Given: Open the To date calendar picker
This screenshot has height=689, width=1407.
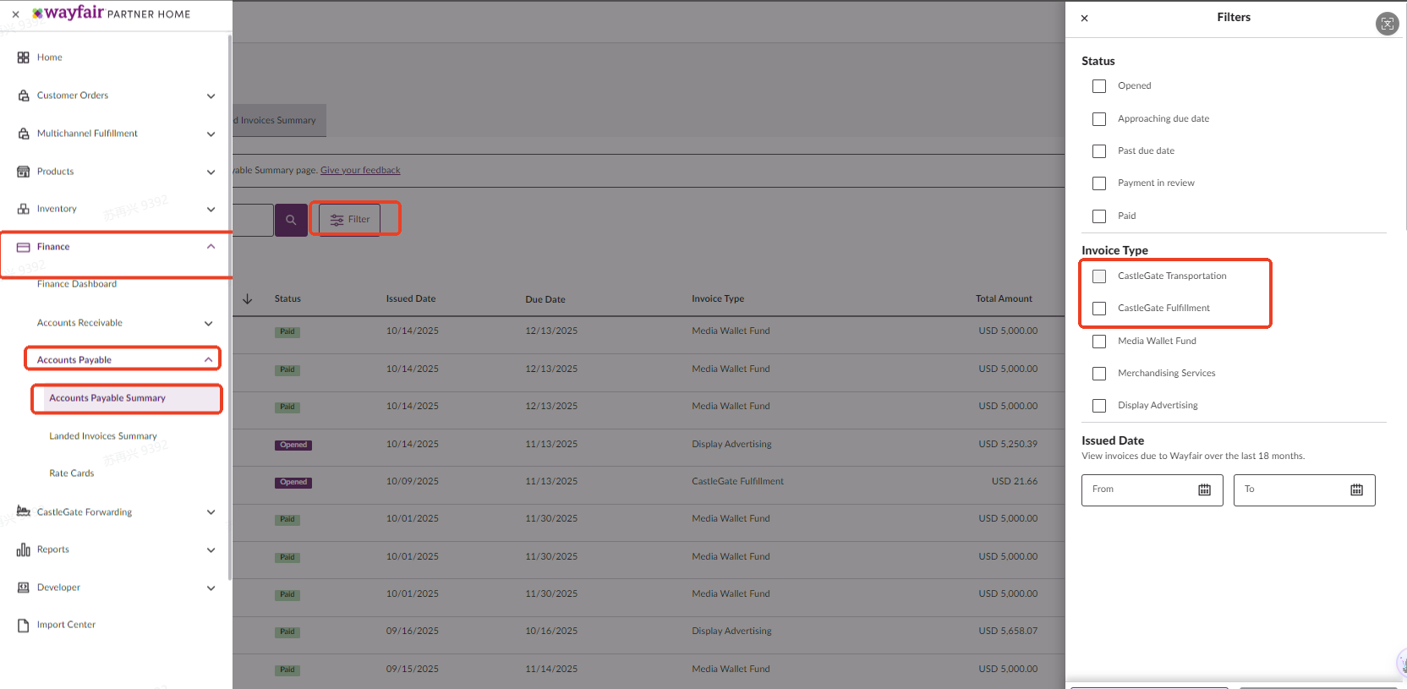Looking at the screenshot, I should (x=1356, y=490).
